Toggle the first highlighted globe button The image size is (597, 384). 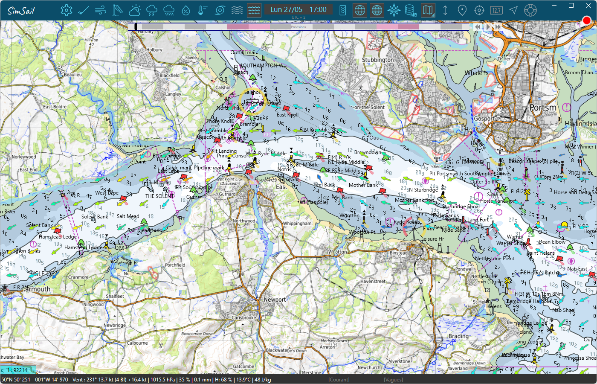(x=360, y=10)
